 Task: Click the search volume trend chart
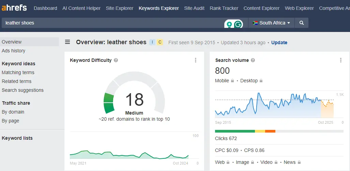pos(274,104)
